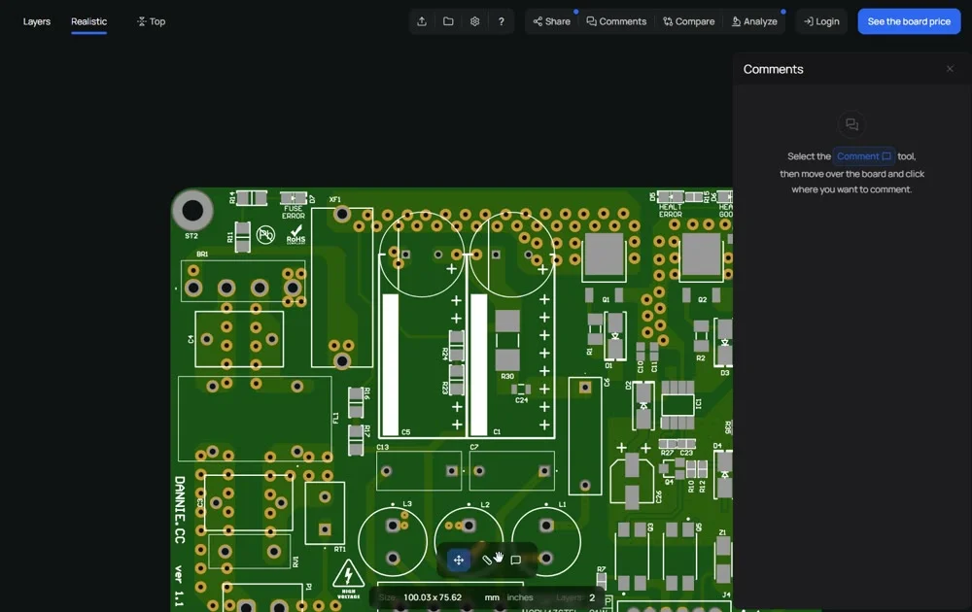Click the DANNIE.CC silkscreen text

click(x=179, y=510)
